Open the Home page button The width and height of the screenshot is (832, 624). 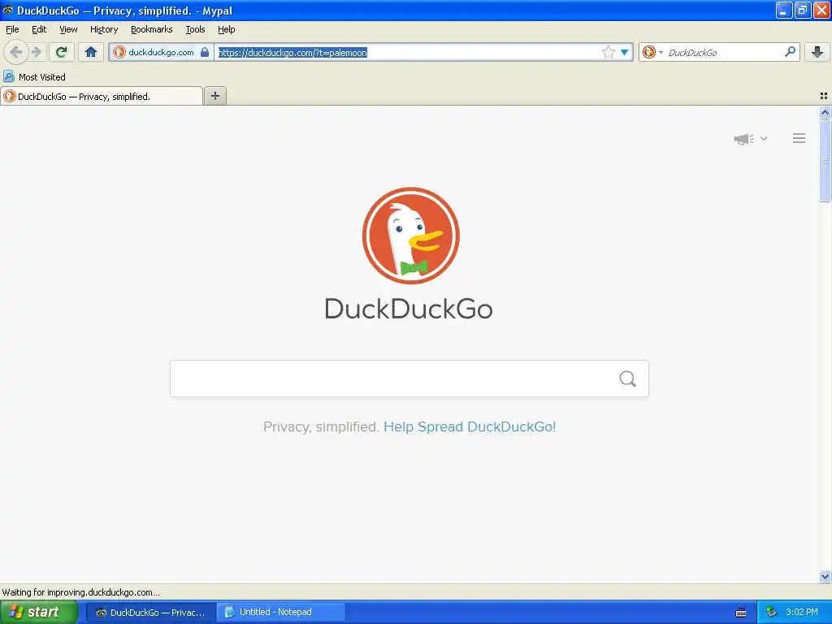91,52
